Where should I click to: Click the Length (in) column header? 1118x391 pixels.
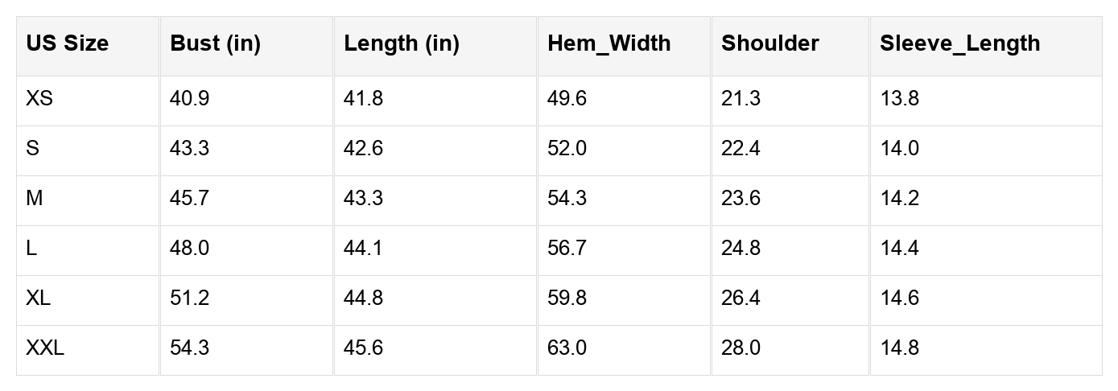pos(401,43)
